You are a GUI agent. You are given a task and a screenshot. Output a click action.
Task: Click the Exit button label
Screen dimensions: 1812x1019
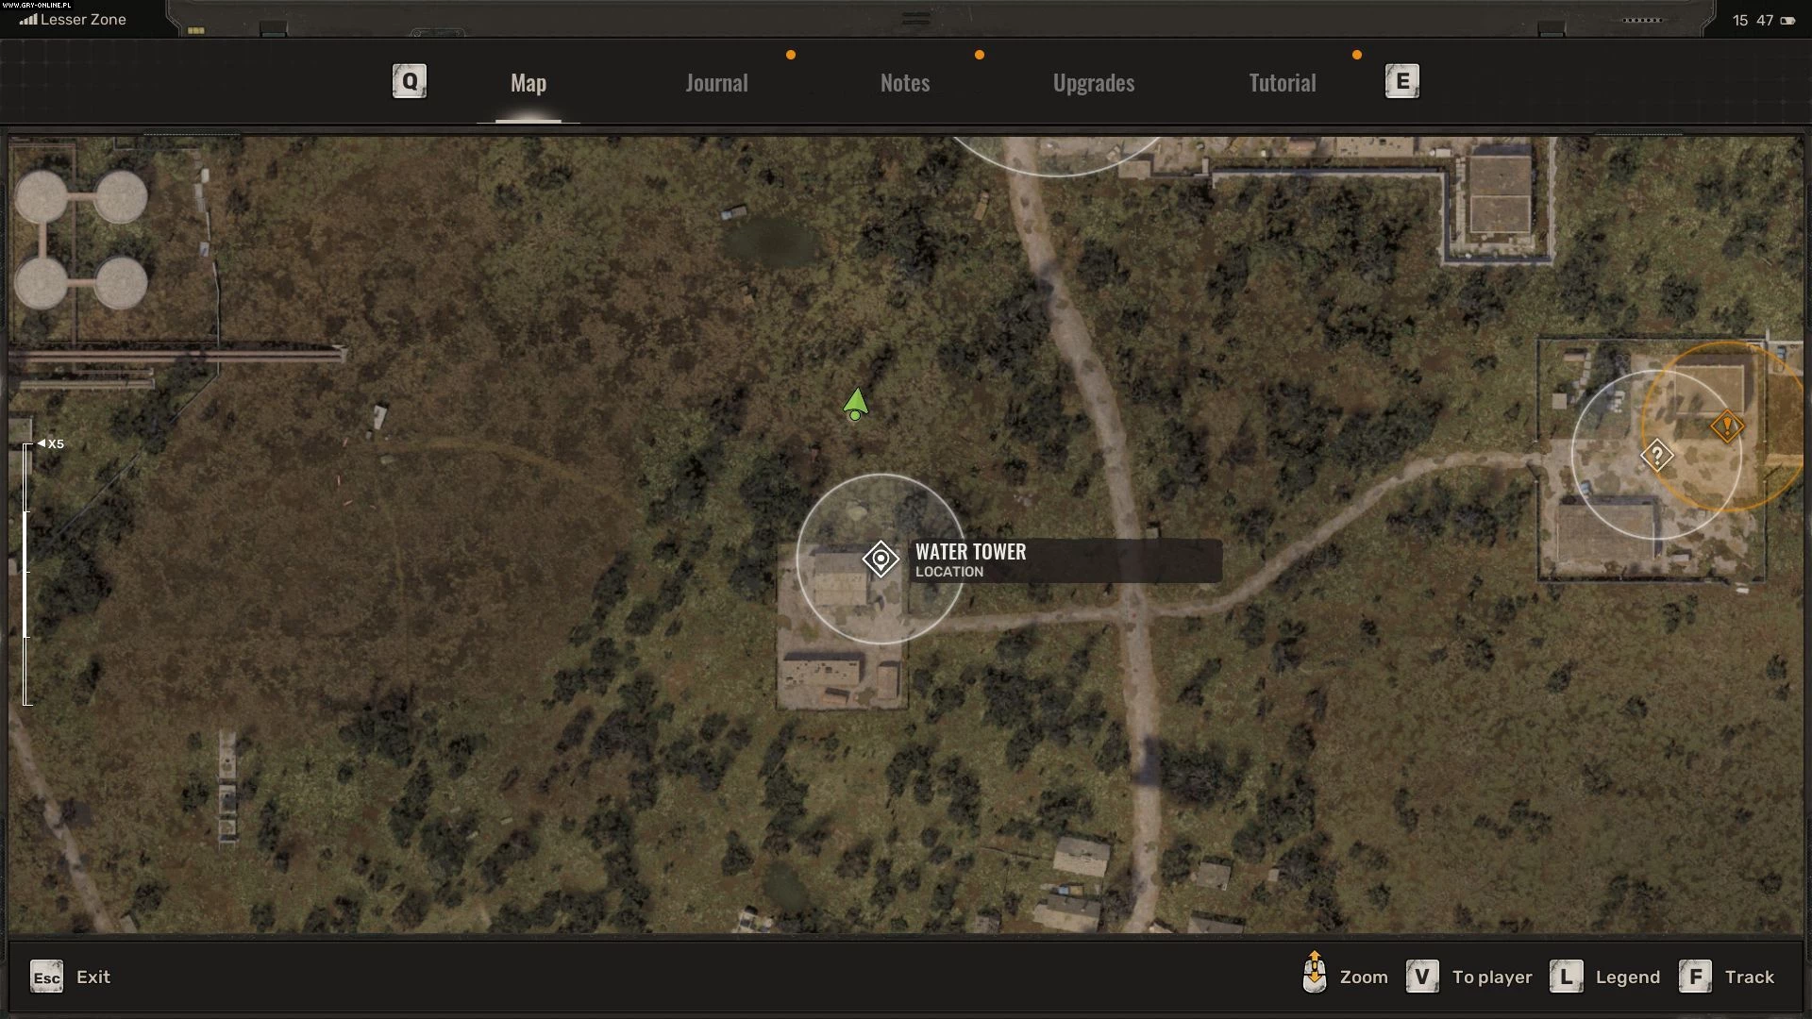(x=93, y=977)
